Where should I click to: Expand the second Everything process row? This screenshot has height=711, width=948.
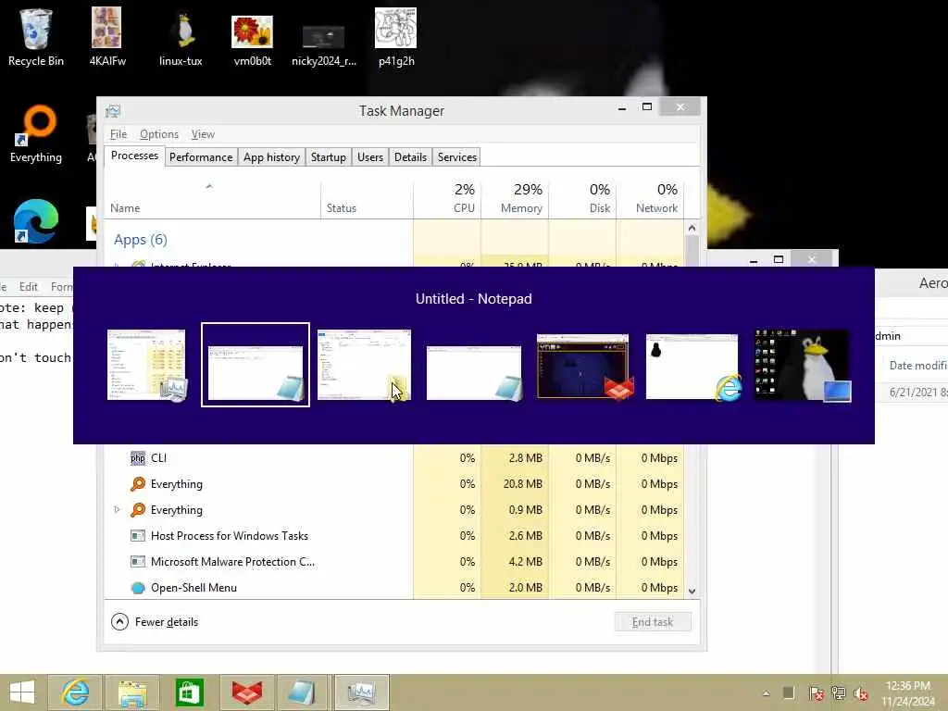click(118, 510)
